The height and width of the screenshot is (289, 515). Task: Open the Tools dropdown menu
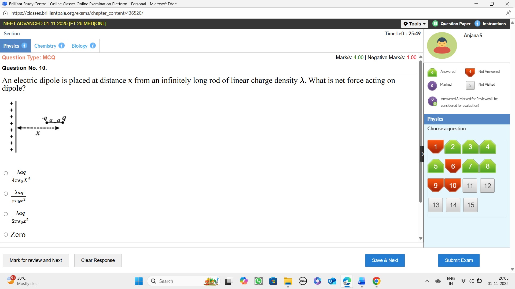tap(414, 24)
